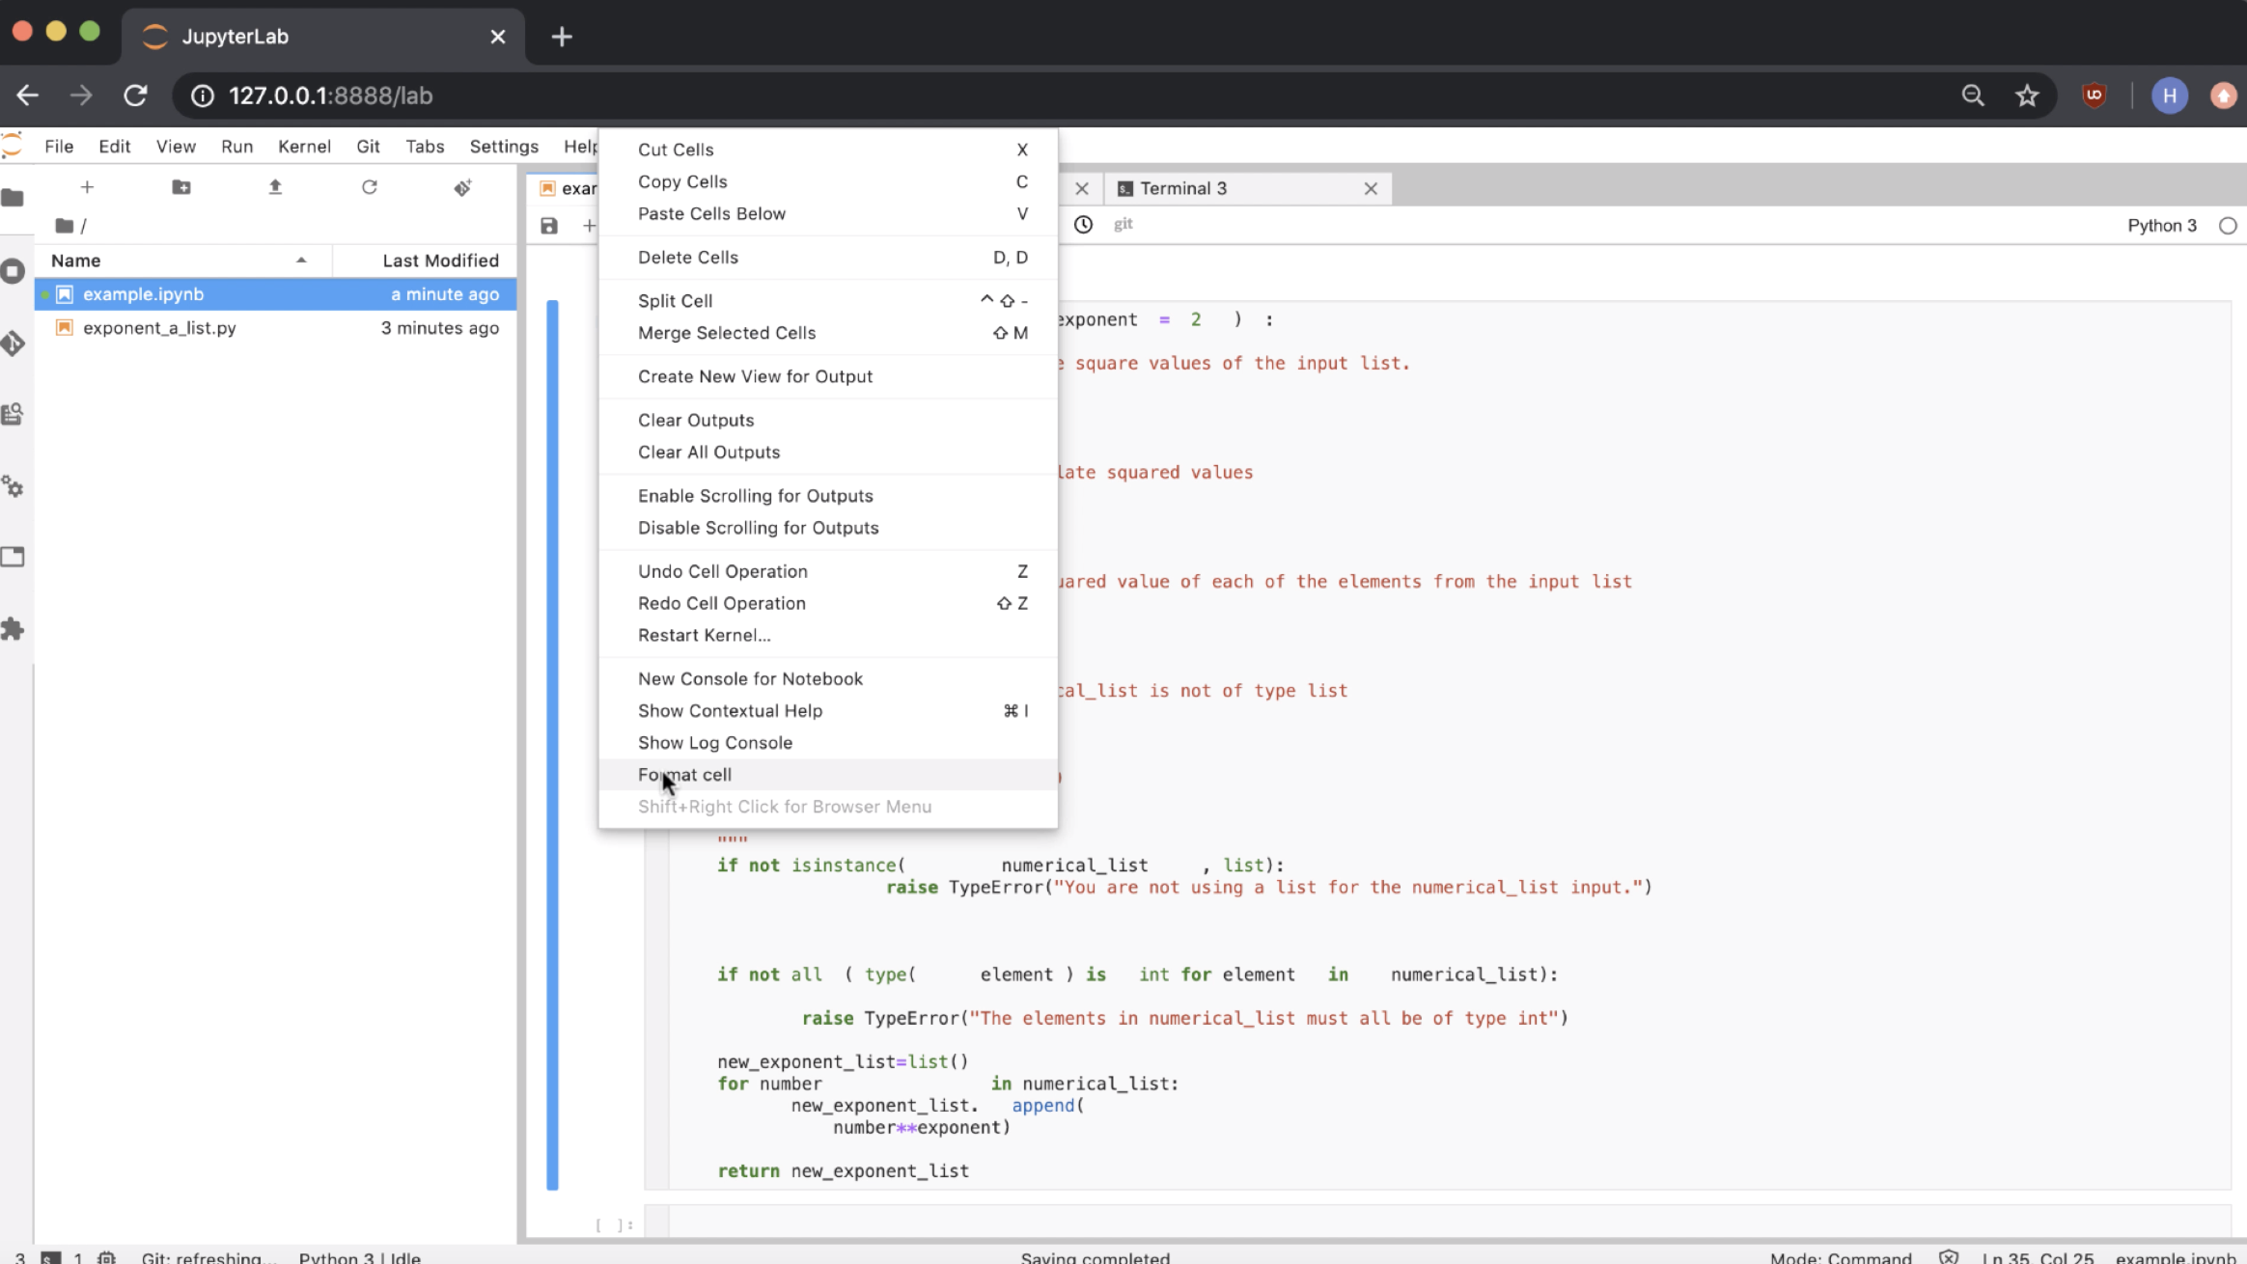2247x1264 pixels.
Task: Save the notebook with disk icon
Action: pos(549,226)
